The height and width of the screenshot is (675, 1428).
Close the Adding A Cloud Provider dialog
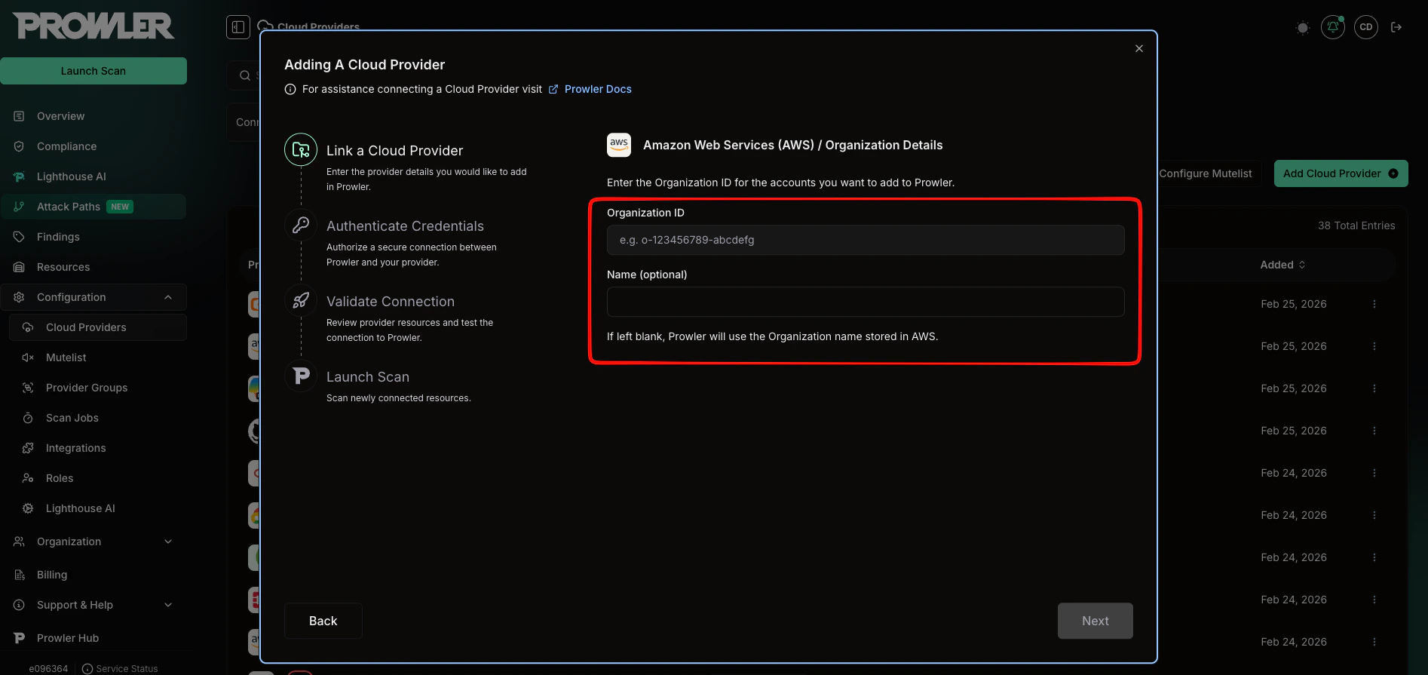(x=1139, y=48)
